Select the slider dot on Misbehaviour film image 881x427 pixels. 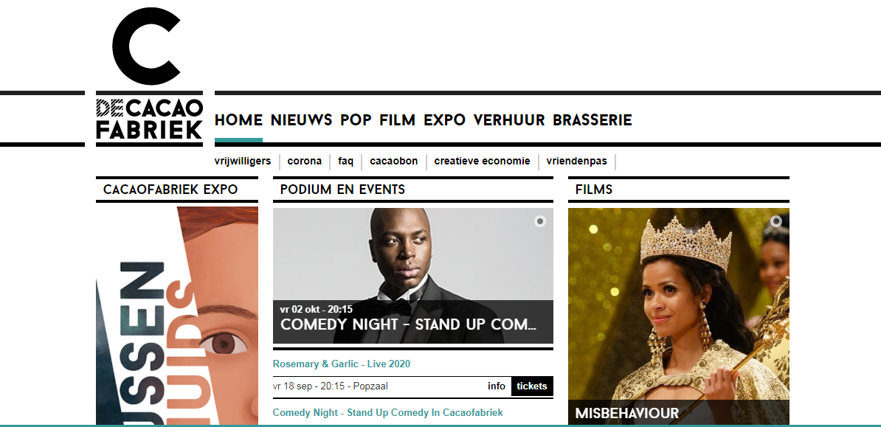click(x=776, y=221)
